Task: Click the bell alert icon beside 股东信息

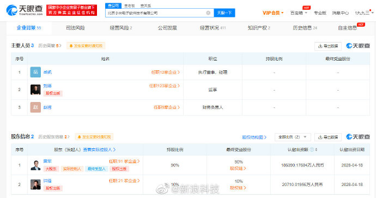Action: point(79,137)
